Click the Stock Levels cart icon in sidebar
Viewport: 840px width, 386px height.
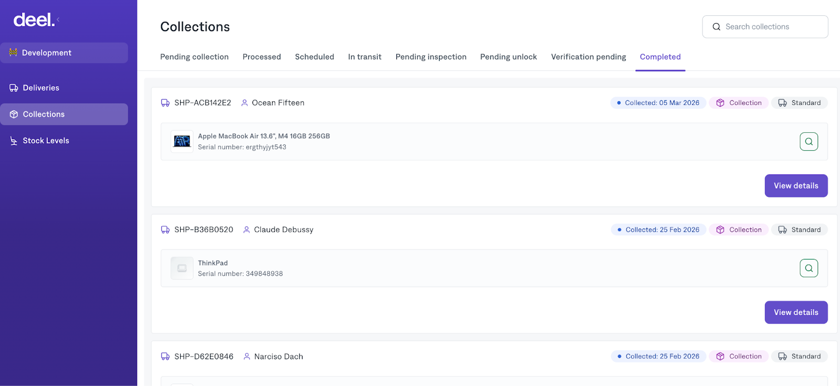(14, 141)
